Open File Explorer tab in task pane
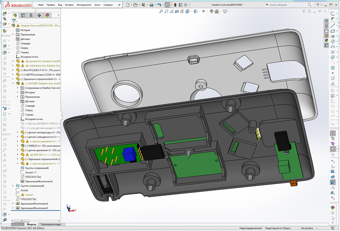 (326, 31)
